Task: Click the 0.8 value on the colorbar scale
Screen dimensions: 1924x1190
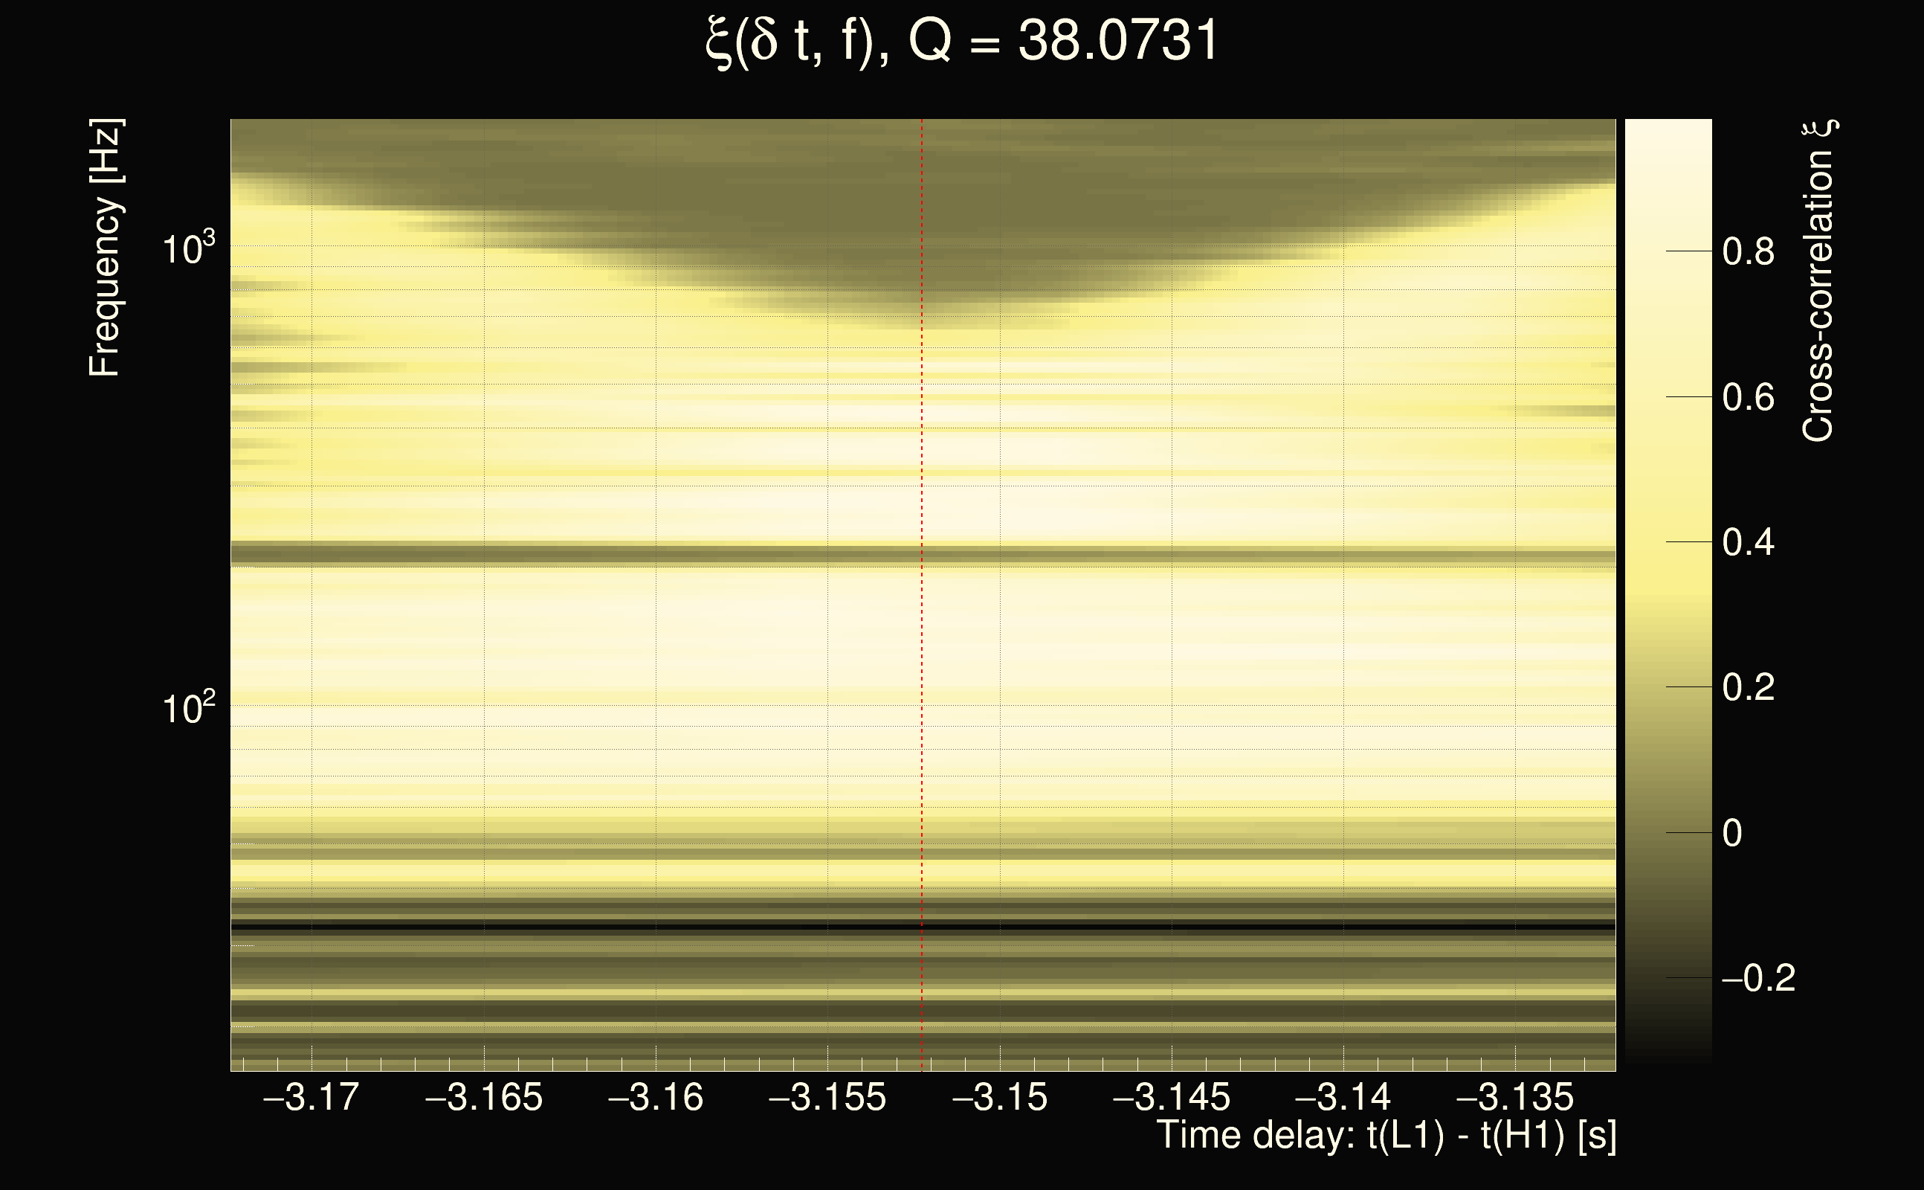Action: 1748,252
